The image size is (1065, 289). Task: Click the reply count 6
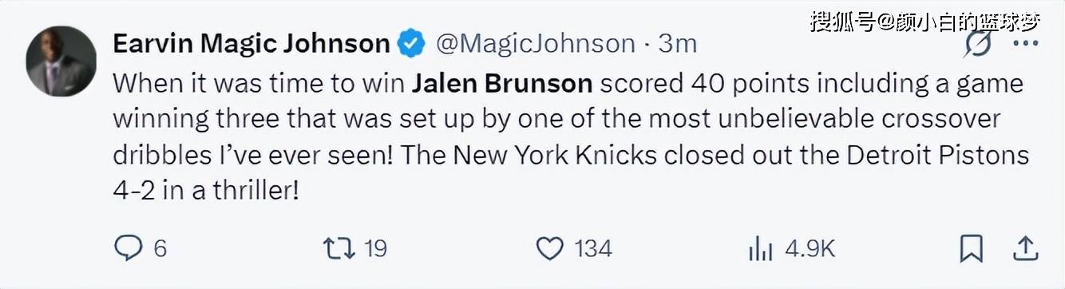(x=160, y=249)
